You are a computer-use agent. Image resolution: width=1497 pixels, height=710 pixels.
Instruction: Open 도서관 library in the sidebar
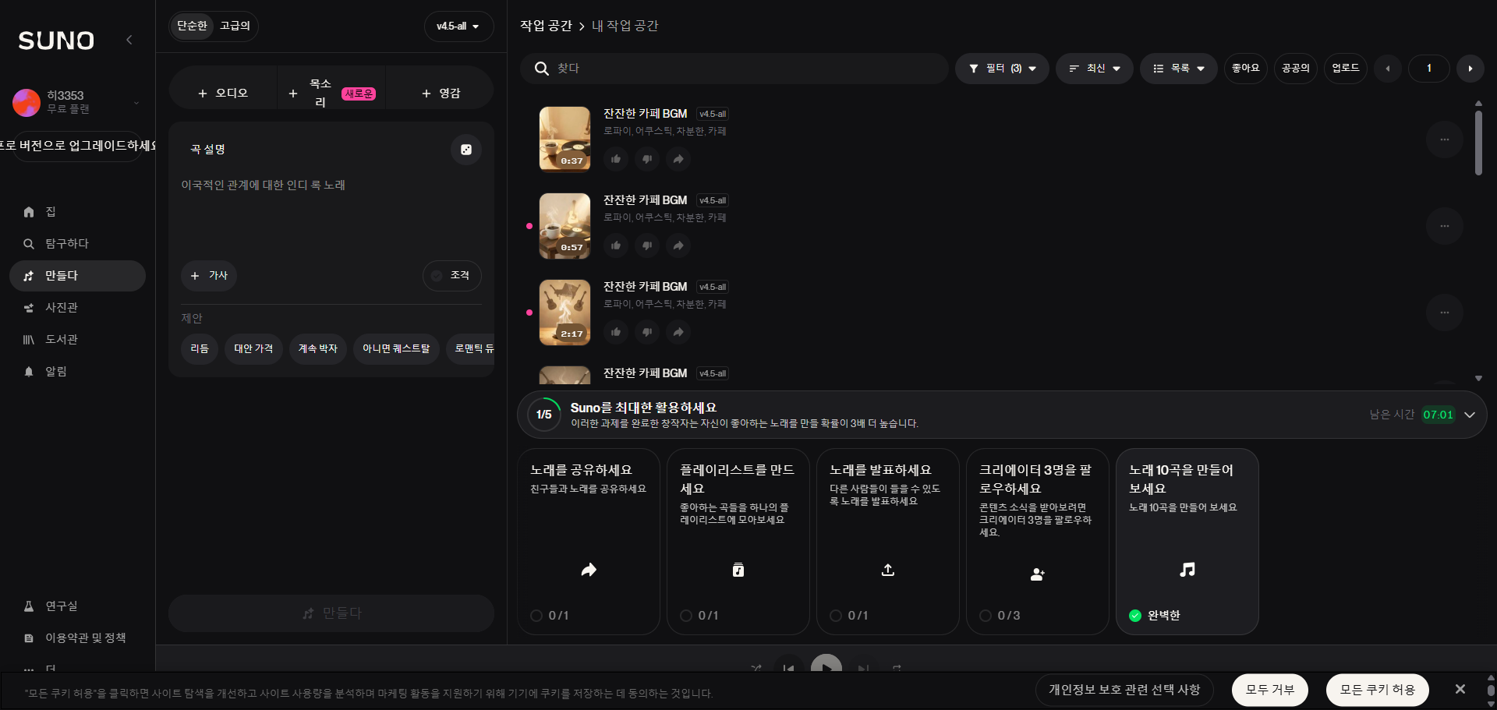77,340
